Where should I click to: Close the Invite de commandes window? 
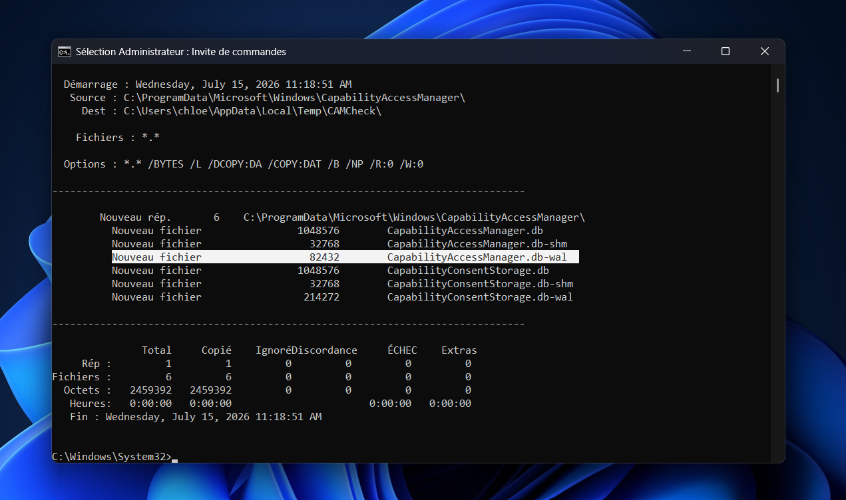[765, 51]
